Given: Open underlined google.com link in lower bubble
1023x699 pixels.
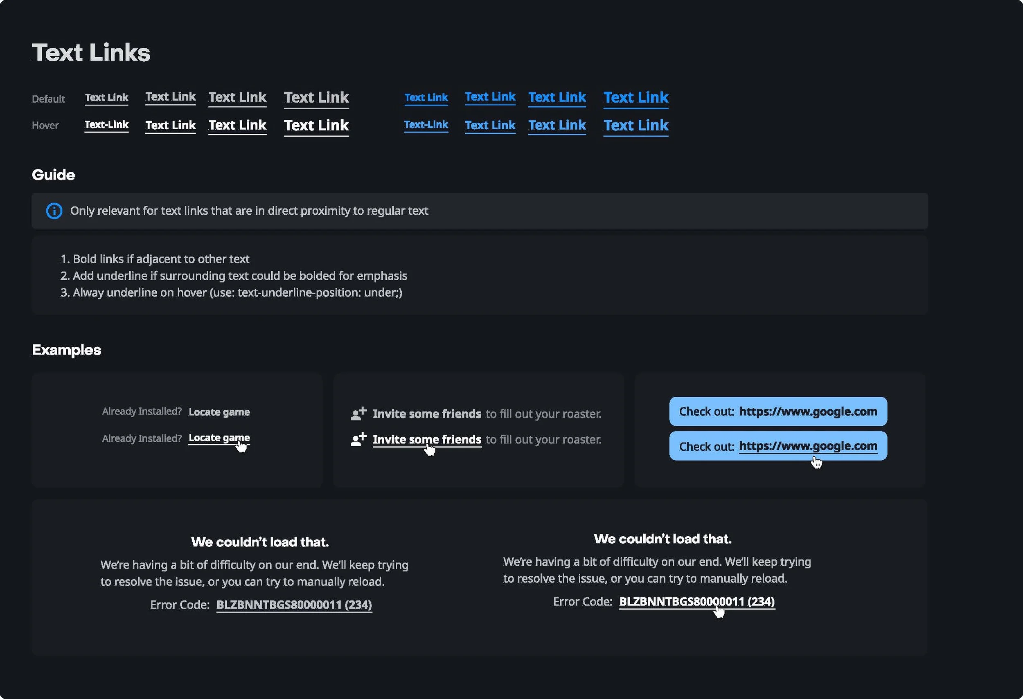Looking at the screenshot, I should 807,446.
